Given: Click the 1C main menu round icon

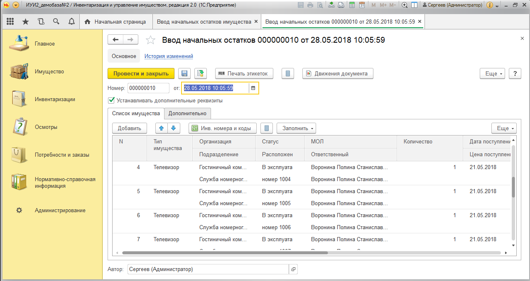Looking at the screenshot, I should tap(6, 5).
